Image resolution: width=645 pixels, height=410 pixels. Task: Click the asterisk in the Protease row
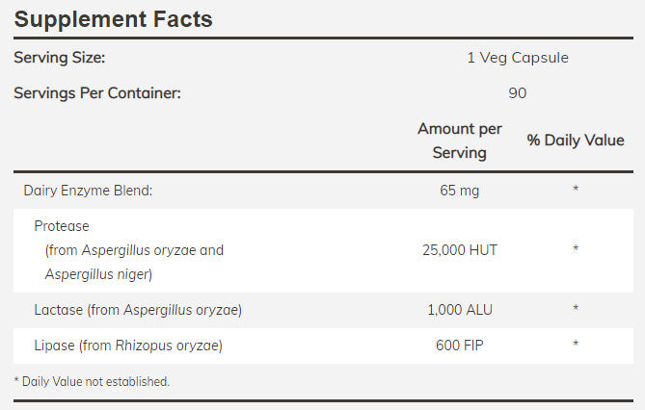pos(576,250)
